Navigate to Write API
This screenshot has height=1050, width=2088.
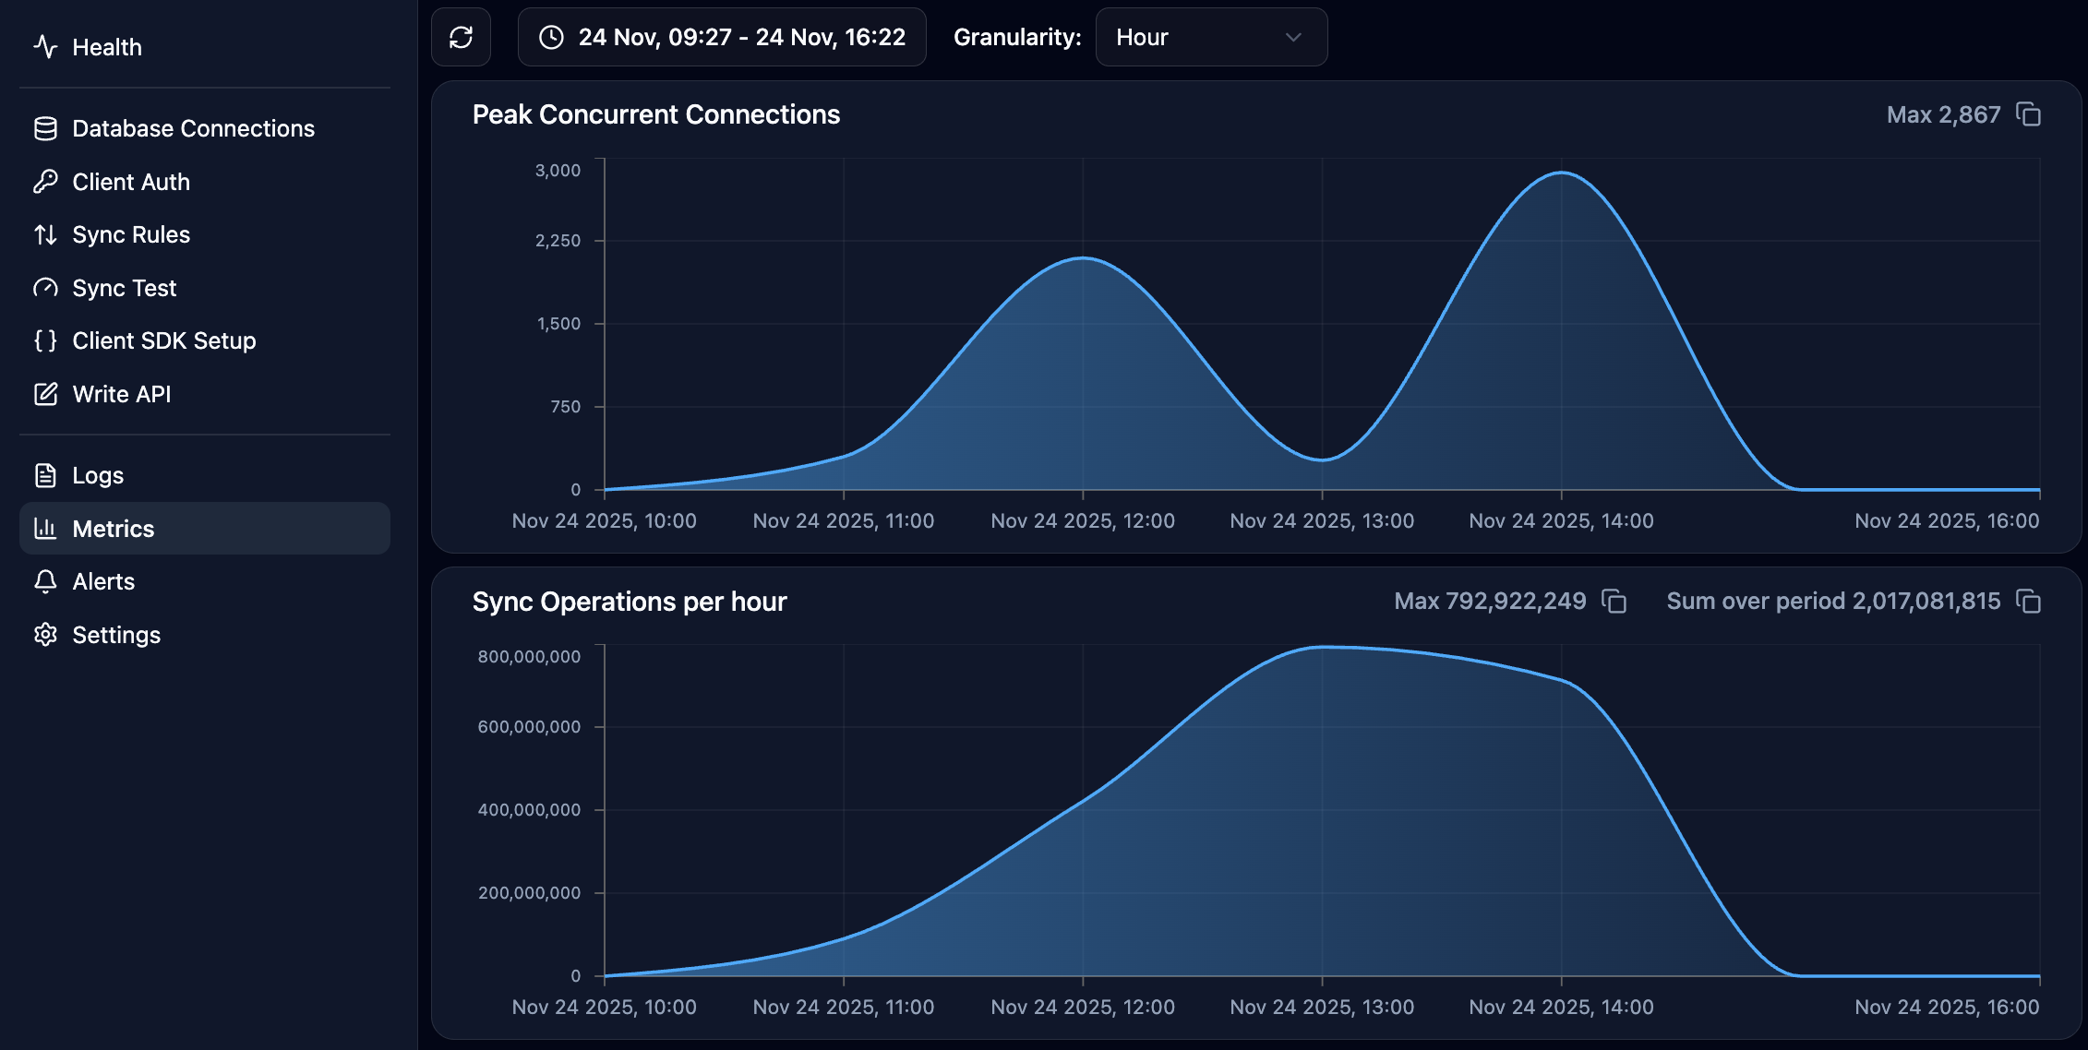121,394
